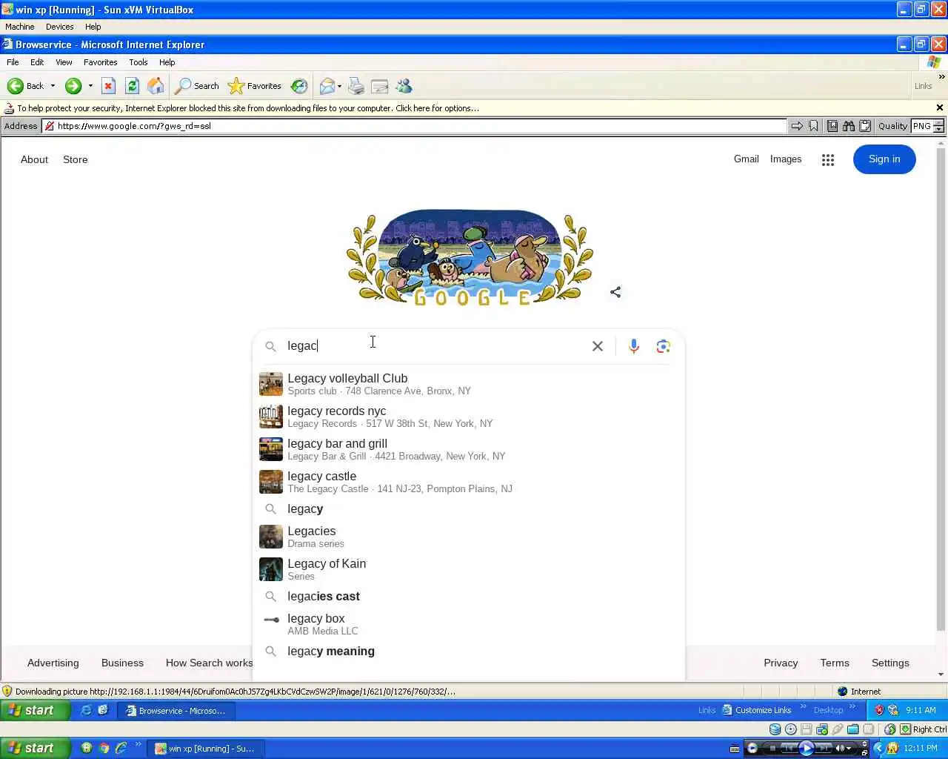The width and height of the screenshot is (948, 759).
Task: Open the IE Edit menu
Action: (37, 62)
